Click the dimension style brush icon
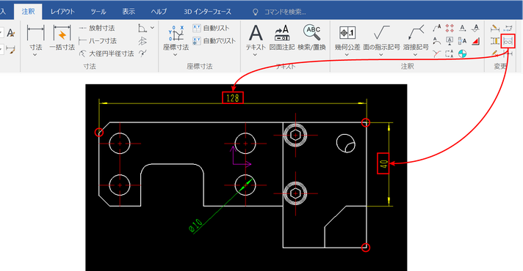 pos(11,51)
